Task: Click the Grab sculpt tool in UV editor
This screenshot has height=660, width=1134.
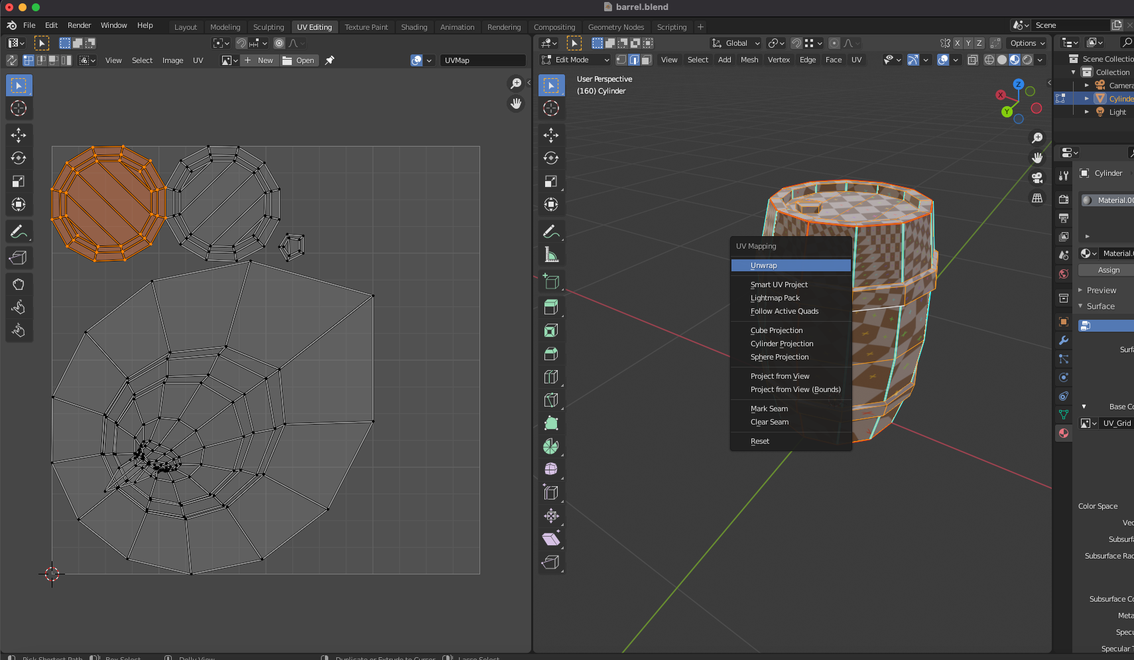Action: (19, 284)
